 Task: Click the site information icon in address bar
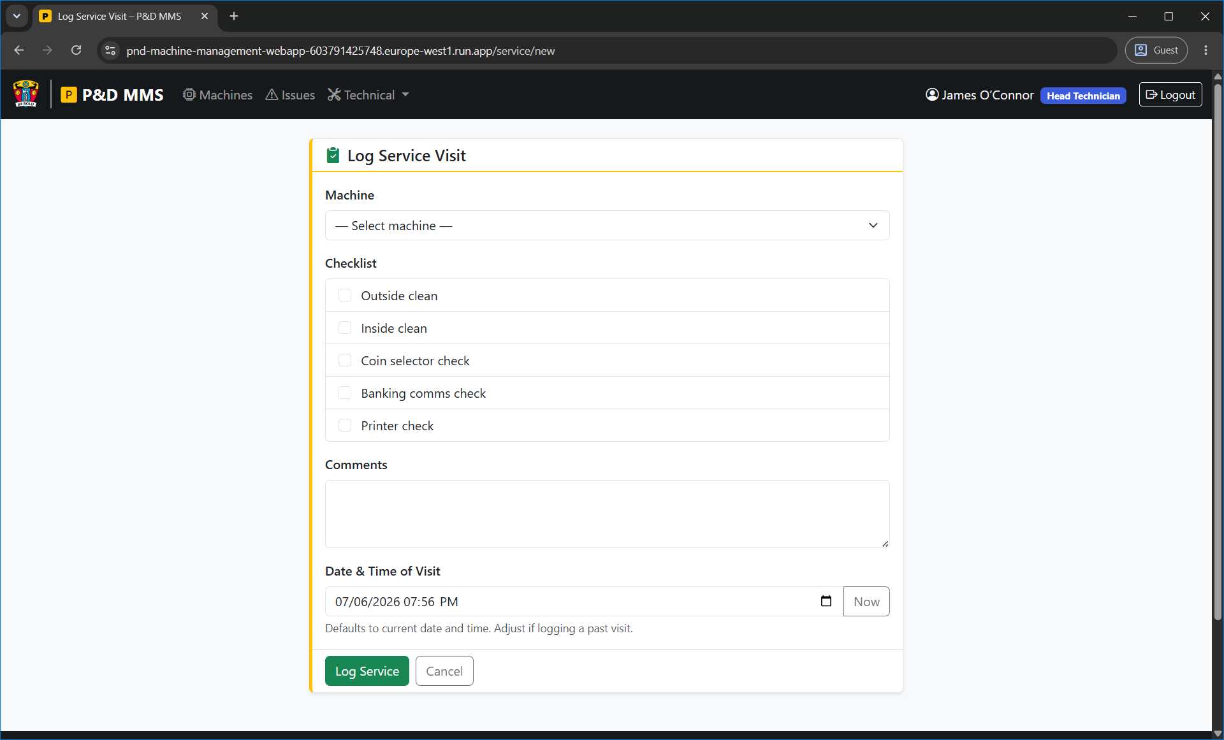click(110, 50)
